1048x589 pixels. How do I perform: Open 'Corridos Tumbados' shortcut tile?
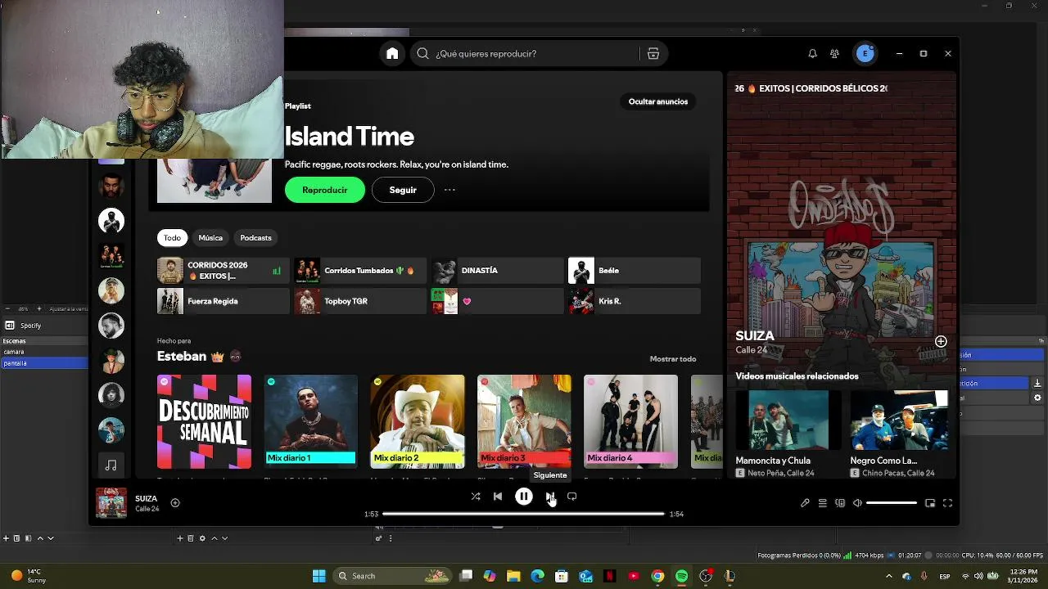point(360,271)
